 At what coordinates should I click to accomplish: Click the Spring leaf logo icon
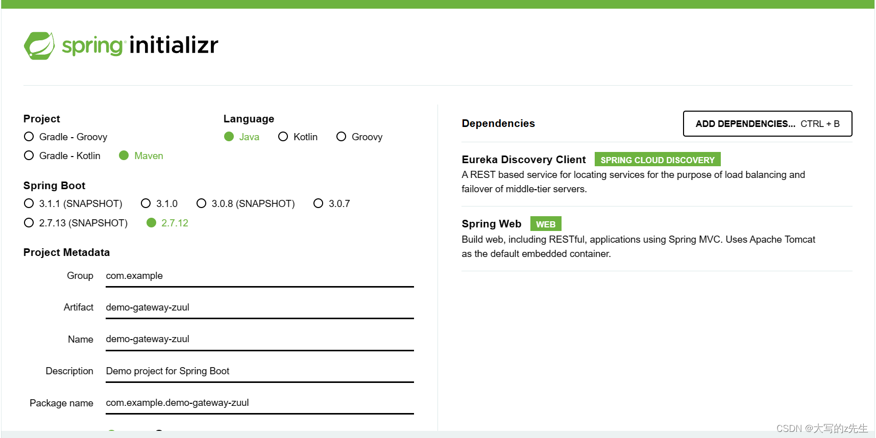coord(39,46)
